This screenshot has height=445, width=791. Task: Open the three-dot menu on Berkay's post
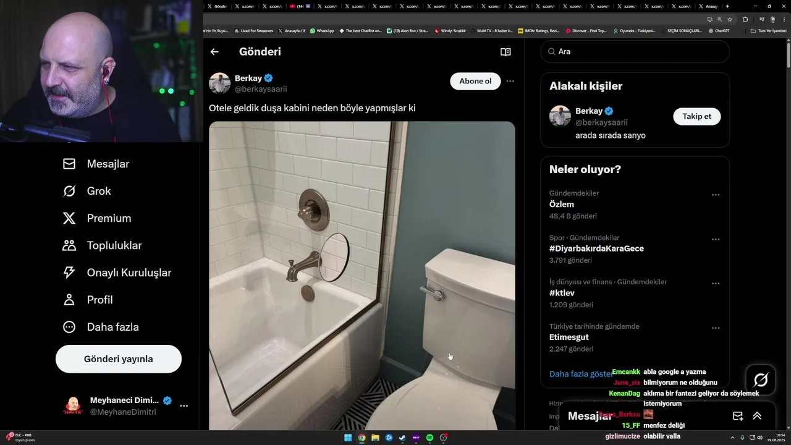[x=510, y=81]
